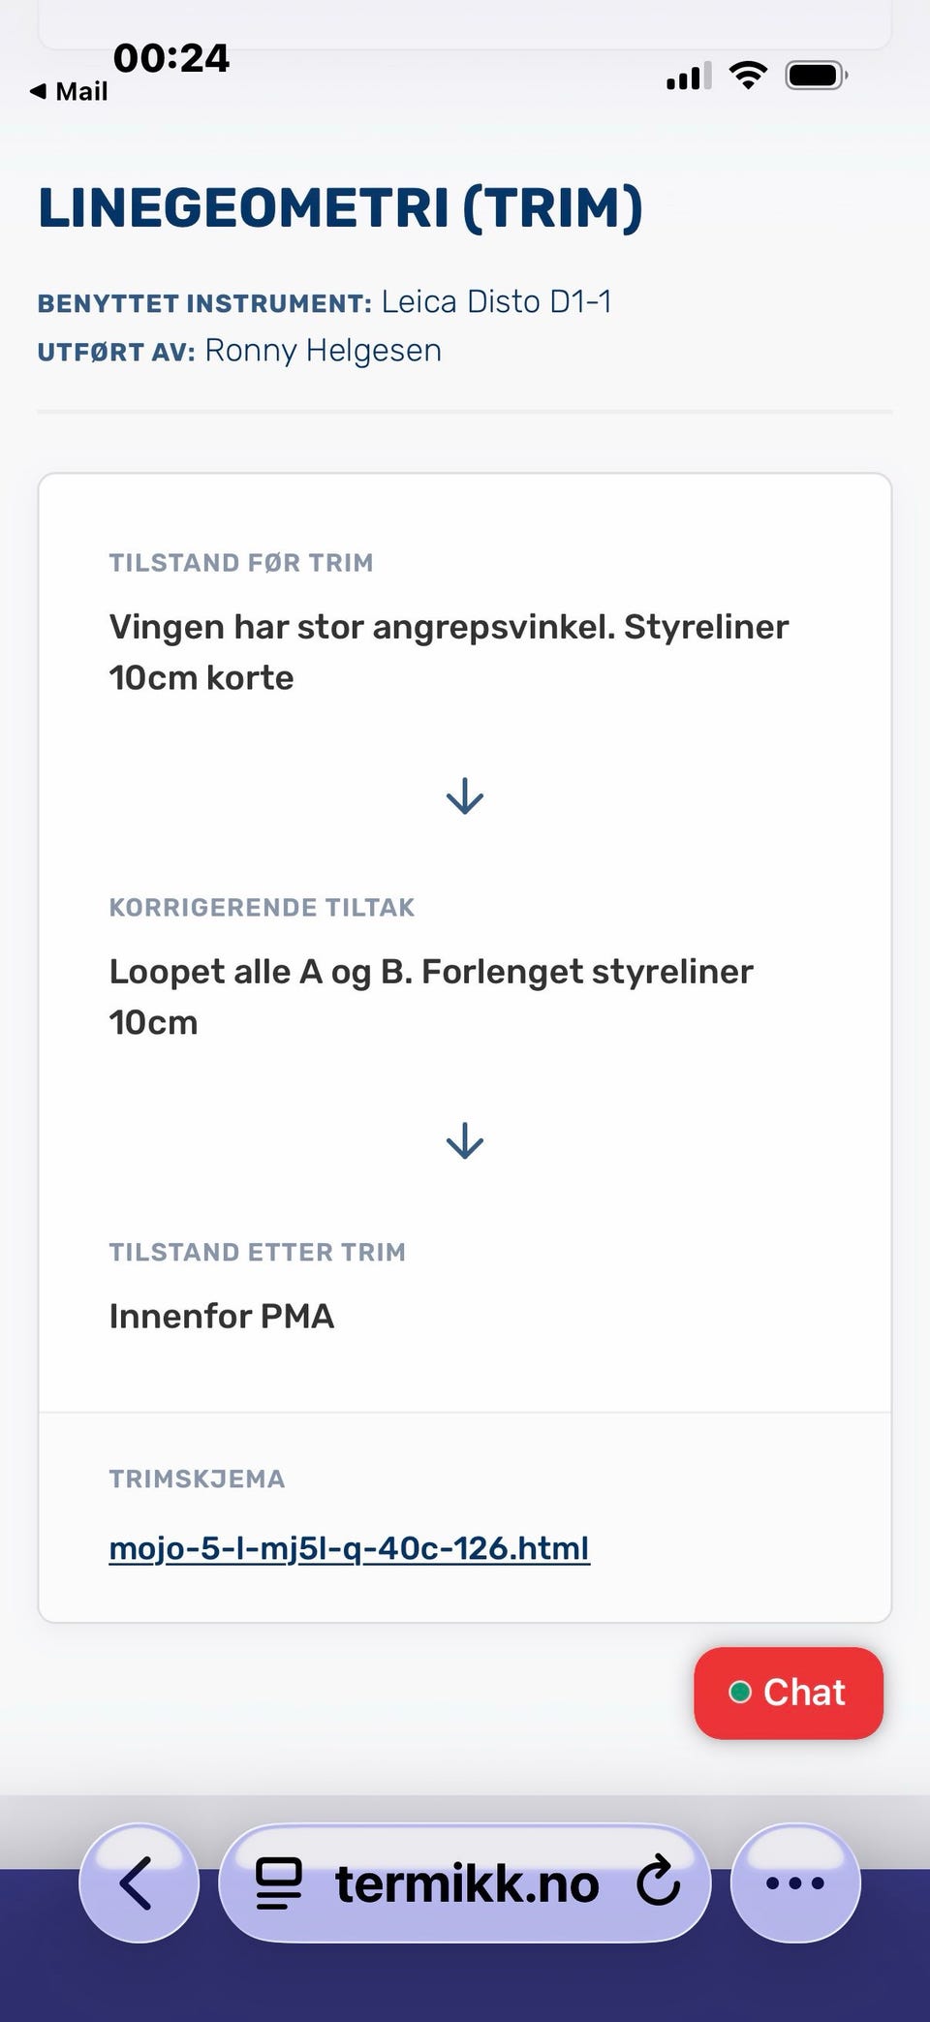Click the green online dot in Chat
930x2022 pixels.
[740, 1693]
